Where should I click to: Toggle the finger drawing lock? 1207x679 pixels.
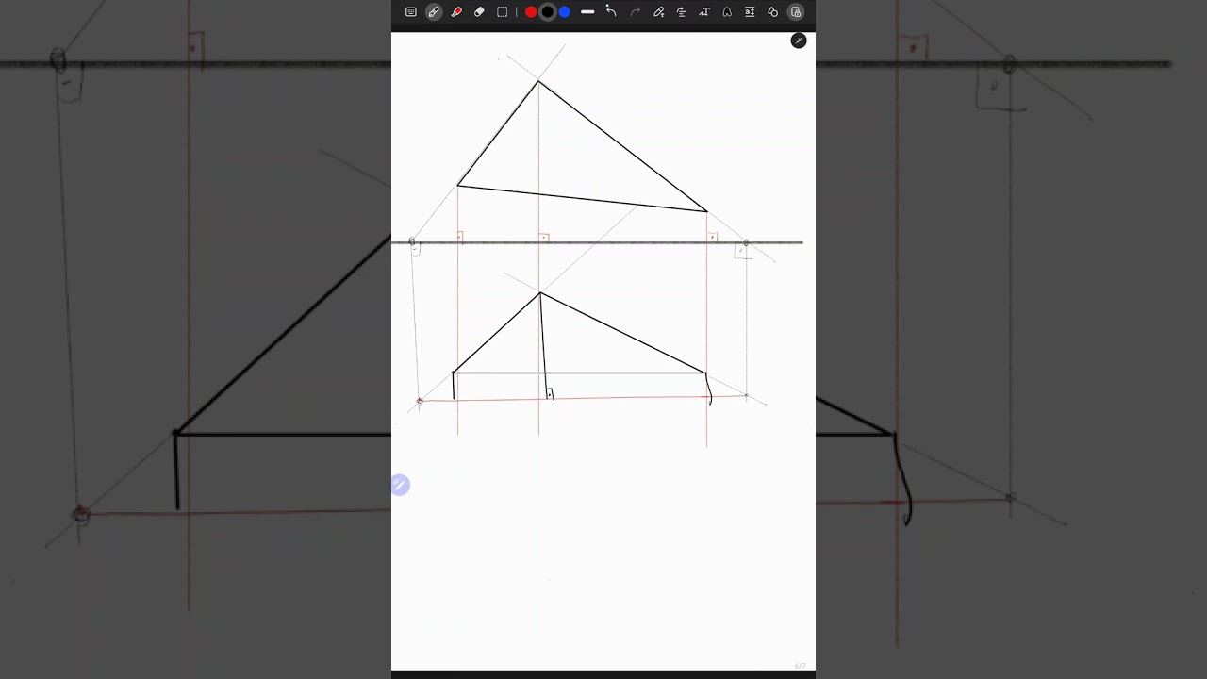click(796, 12)
